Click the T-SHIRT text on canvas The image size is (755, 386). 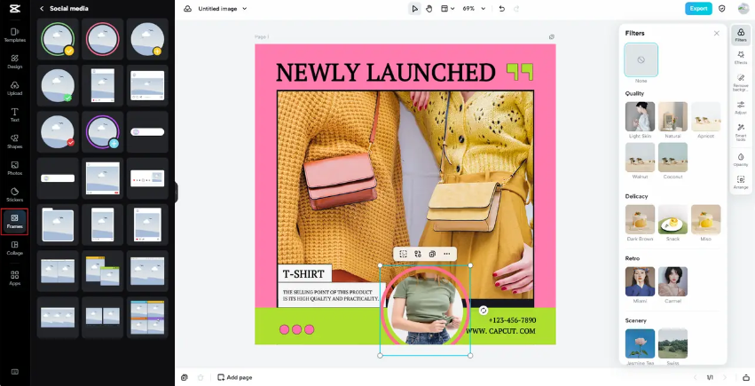[x=303, y=274]
